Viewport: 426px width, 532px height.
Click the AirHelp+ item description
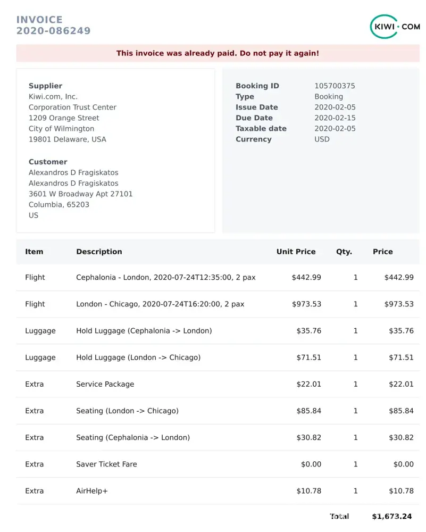click(x=92, y=491)
